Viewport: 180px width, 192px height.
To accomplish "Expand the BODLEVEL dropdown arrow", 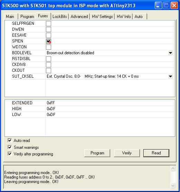I will pyautogui.click(x=170, y=53).
